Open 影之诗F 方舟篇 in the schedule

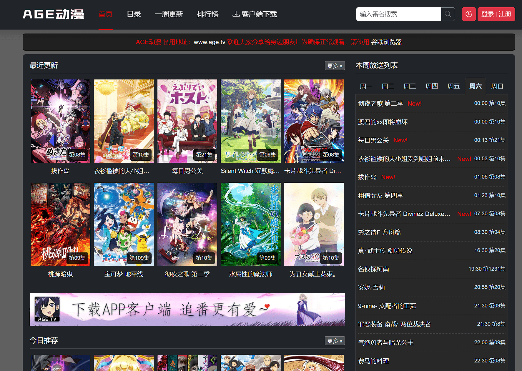[379, 232]
